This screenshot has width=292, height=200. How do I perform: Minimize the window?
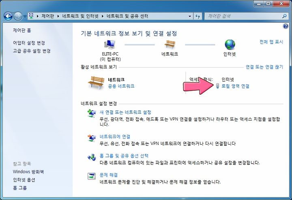click(259, 4)
